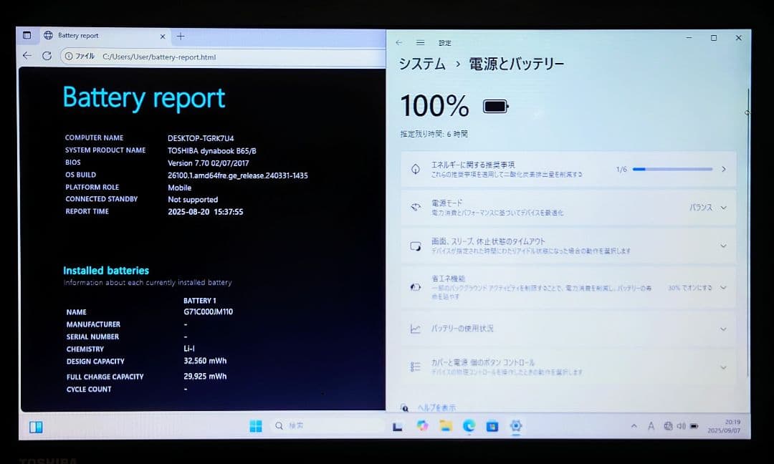Click the 電源モード leaf icon
774x464 pixels.
point(416,207)
